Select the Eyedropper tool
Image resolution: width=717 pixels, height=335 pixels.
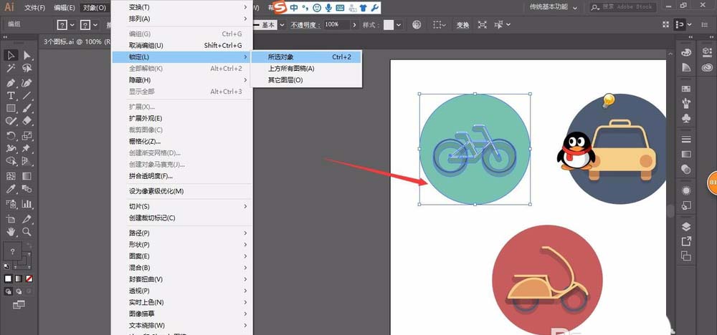pos(11,189)
